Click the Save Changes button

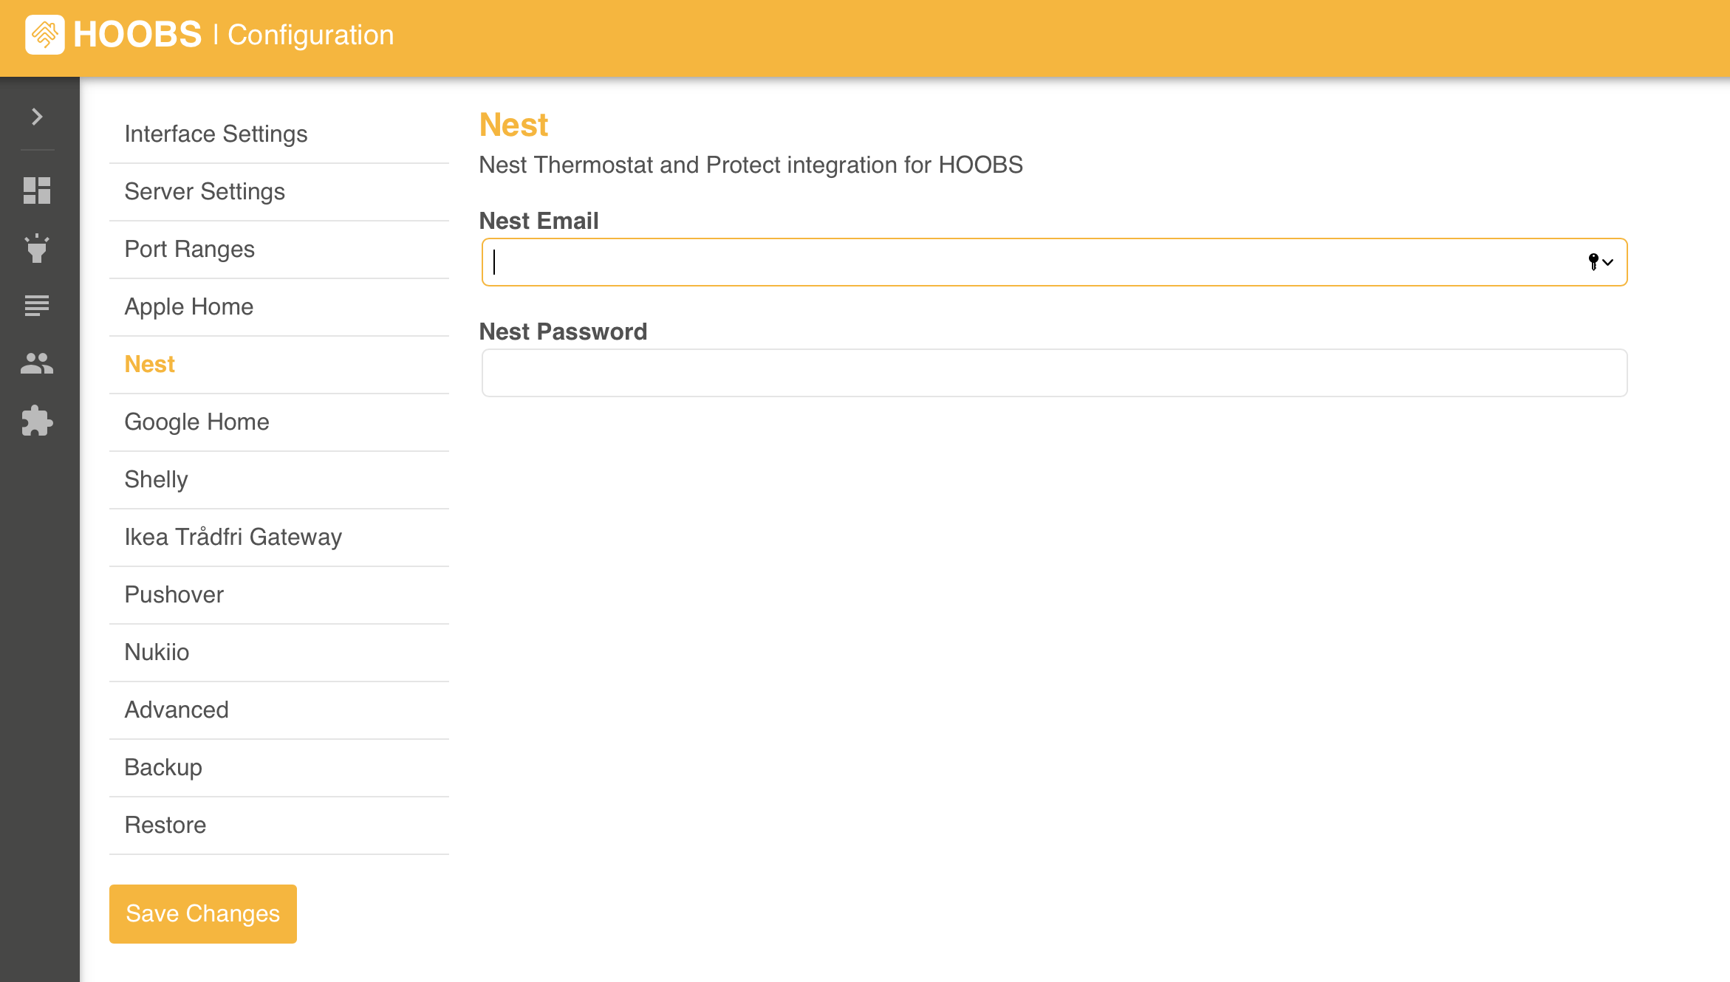[x=202, y=913]
